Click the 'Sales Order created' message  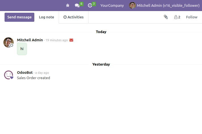(x=33, y=78)
